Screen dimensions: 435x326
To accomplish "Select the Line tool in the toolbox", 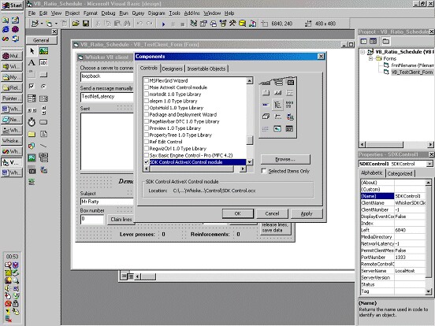I will pyautogui.click(x=43, y=146).
